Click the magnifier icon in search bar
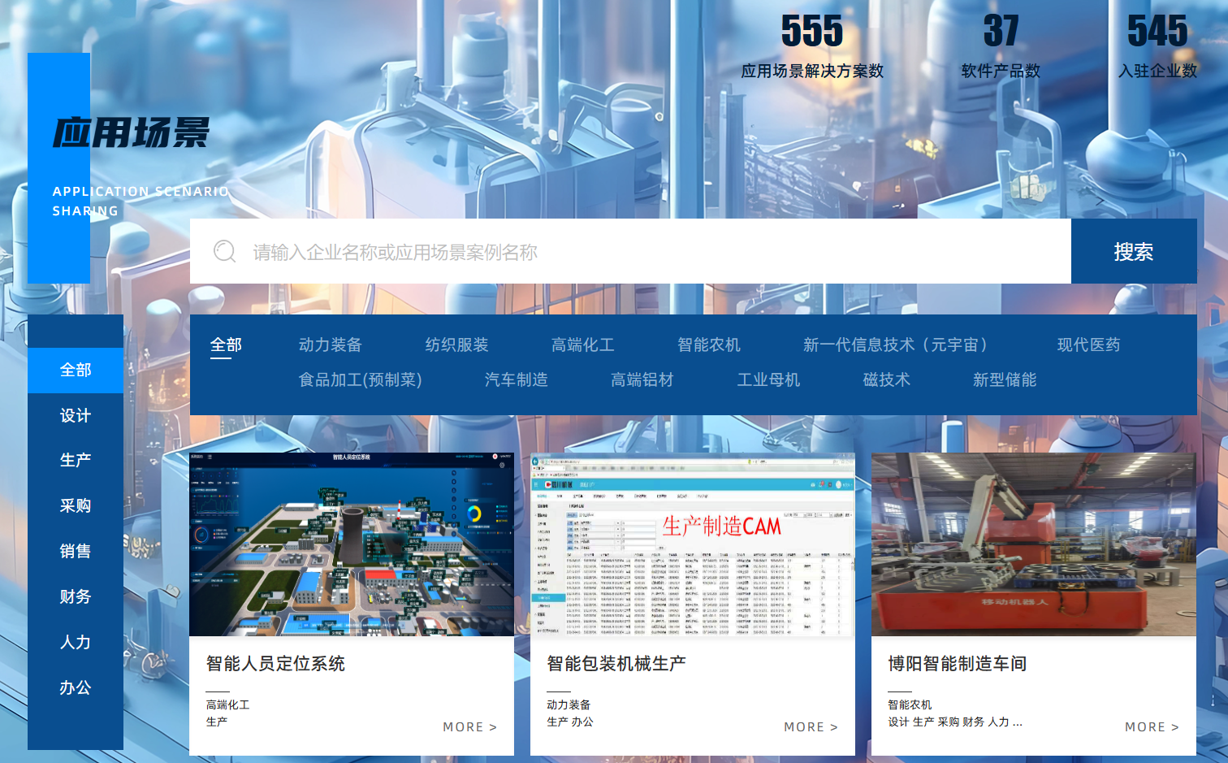1228x763 pixels. coord(225,252)
